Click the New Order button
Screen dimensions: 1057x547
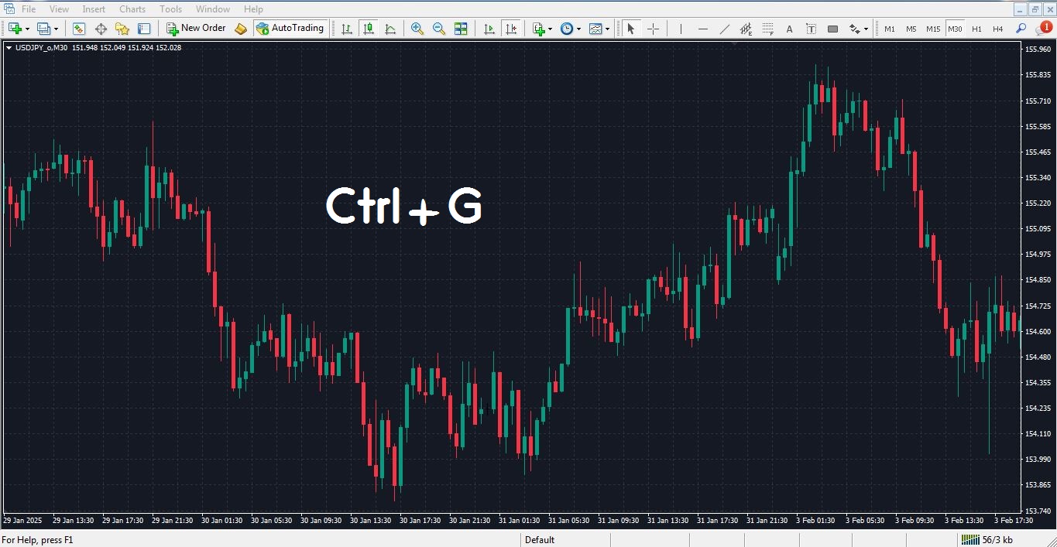[x=197, y=29]
